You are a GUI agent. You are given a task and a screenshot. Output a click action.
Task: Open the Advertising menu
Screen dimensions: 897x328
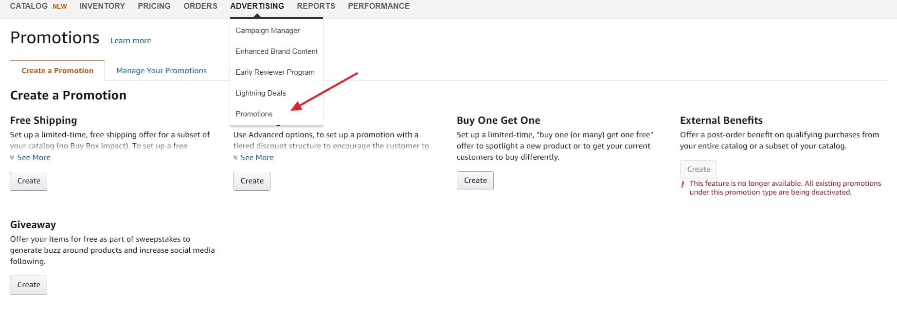(257, 6)
